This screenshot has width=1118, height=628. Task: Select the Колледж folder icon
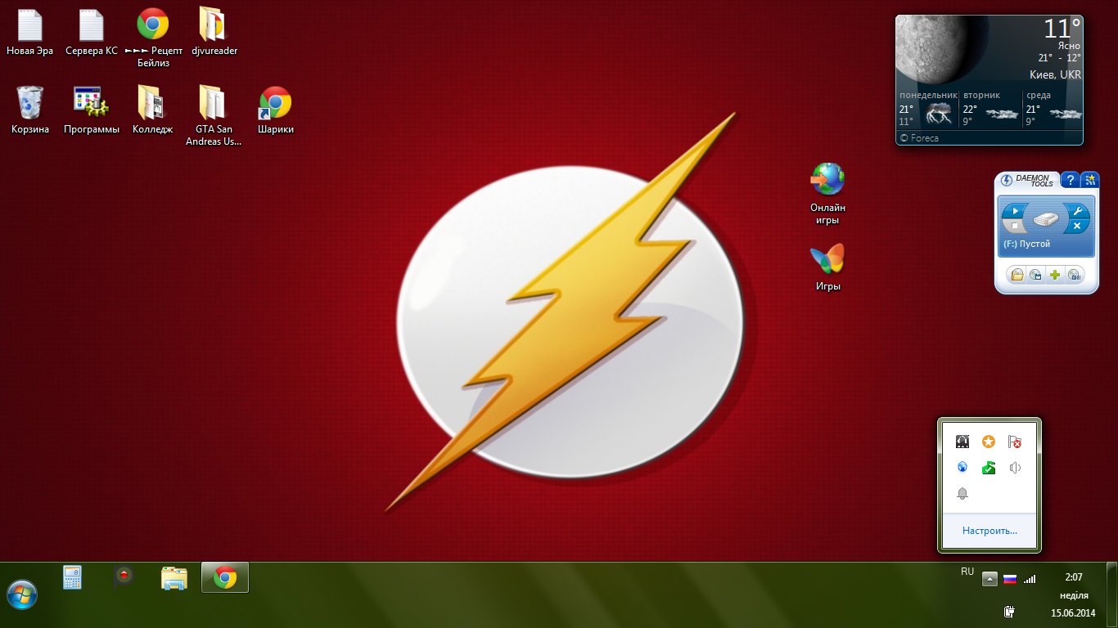(x=153, y=111)
